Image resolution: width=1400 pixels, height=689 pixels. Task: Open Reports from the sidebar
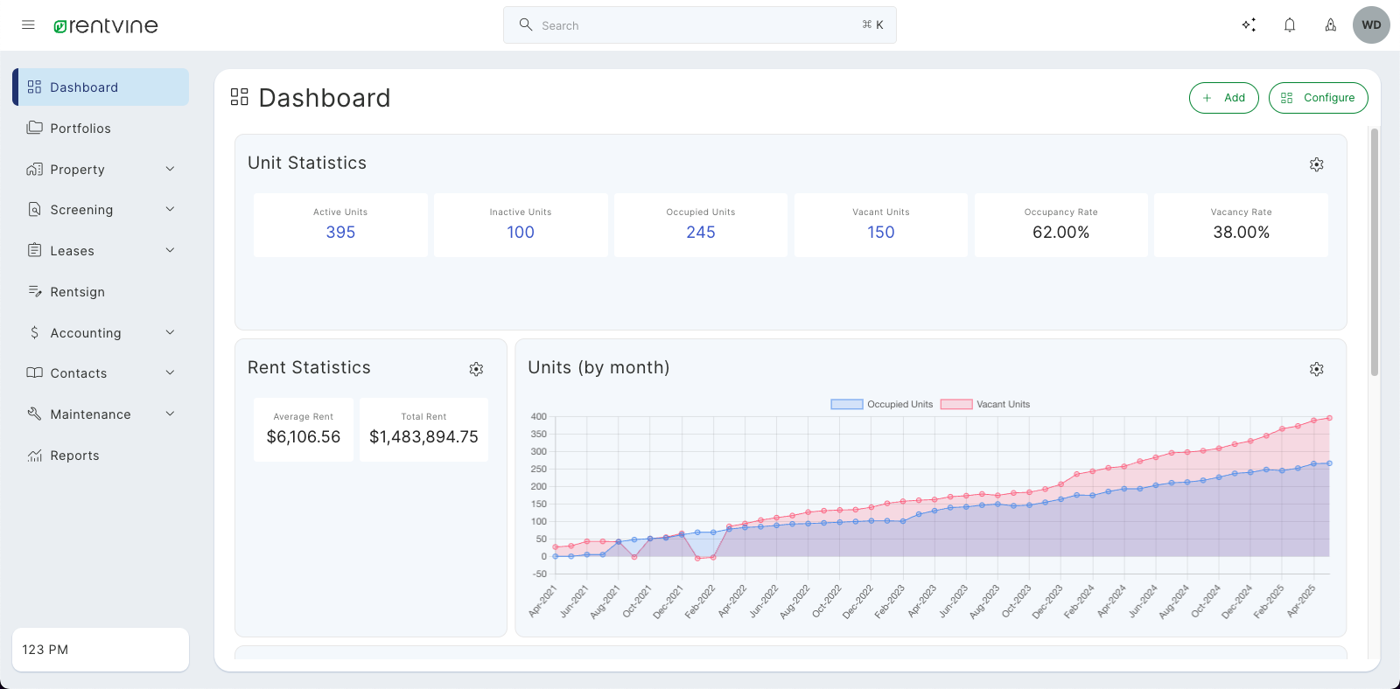click(74, 456)
